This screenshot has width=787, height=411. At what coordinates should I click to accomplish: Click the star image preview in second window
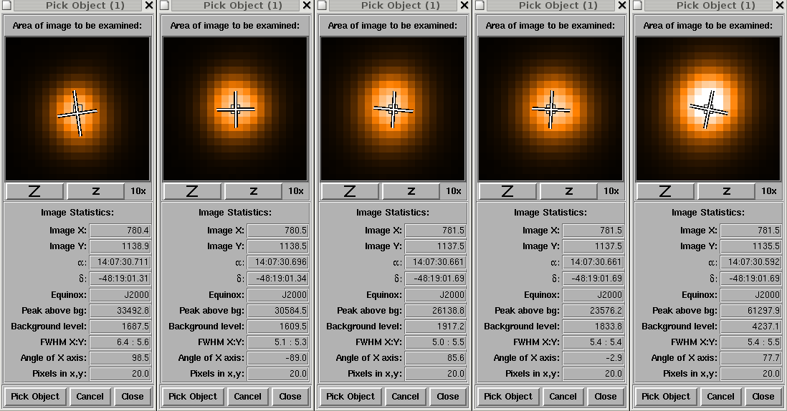(235, 109)
